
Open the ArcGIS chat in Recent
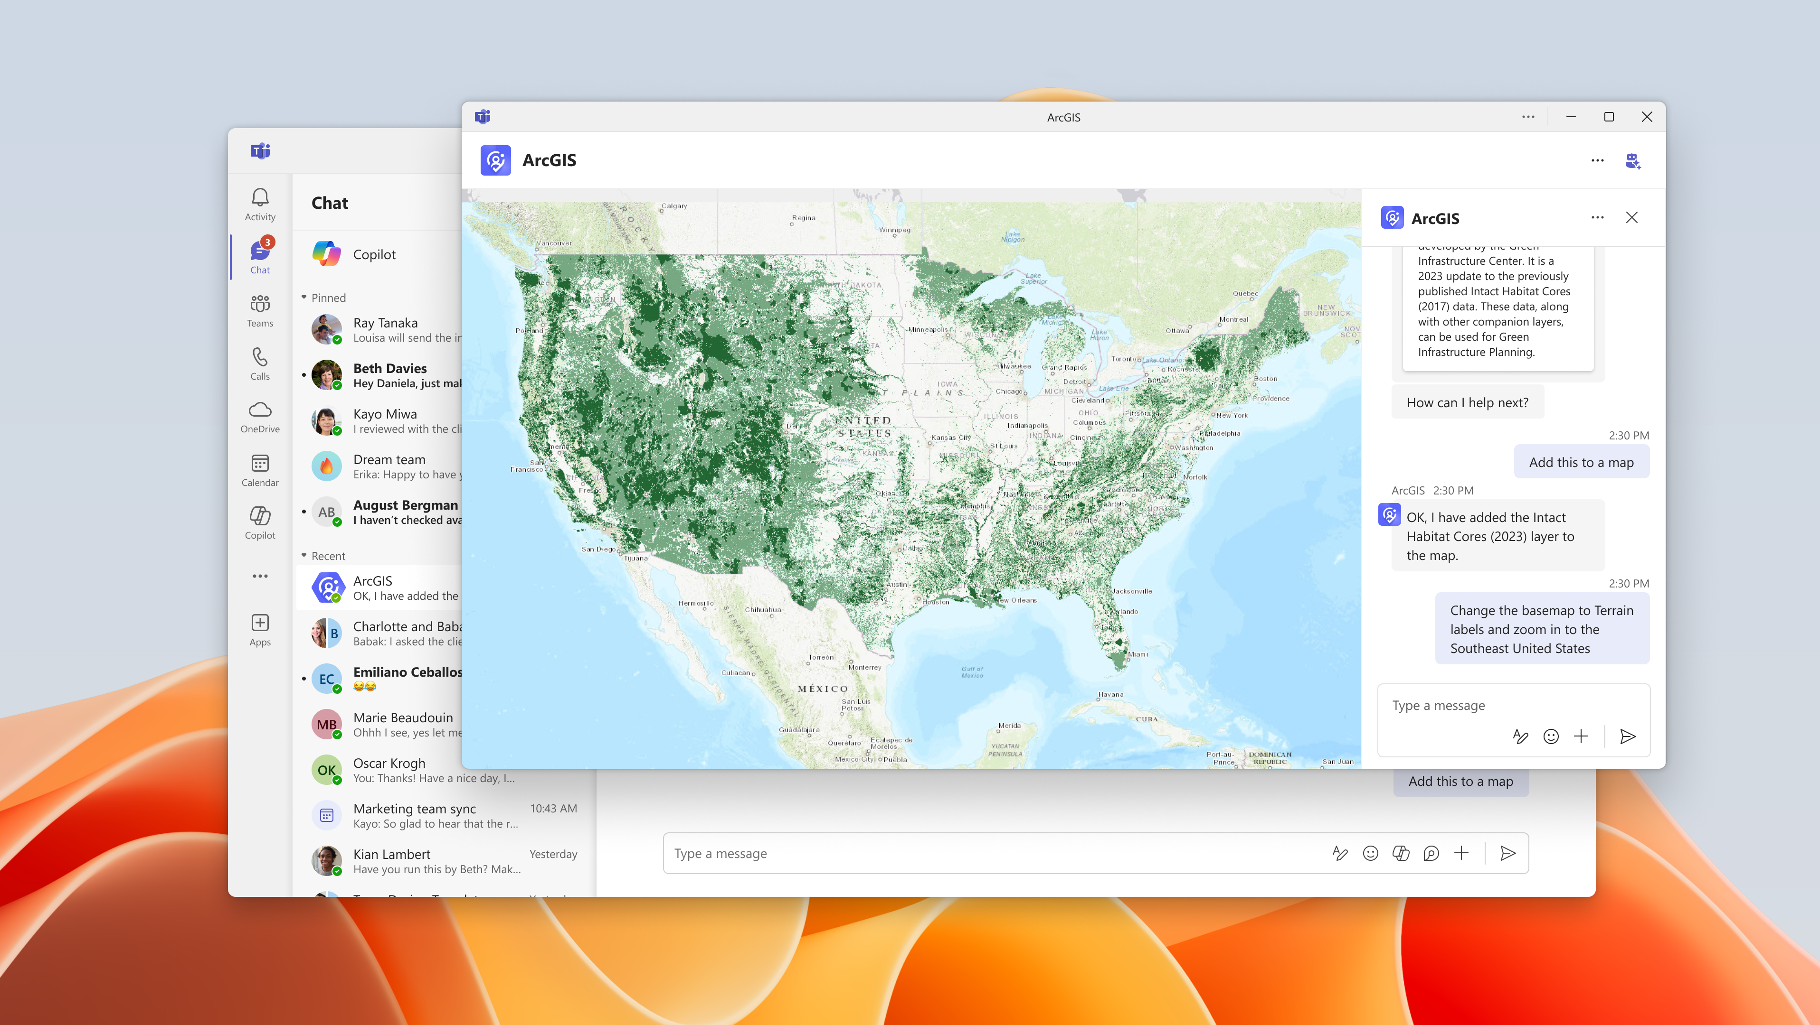[379, 587]
